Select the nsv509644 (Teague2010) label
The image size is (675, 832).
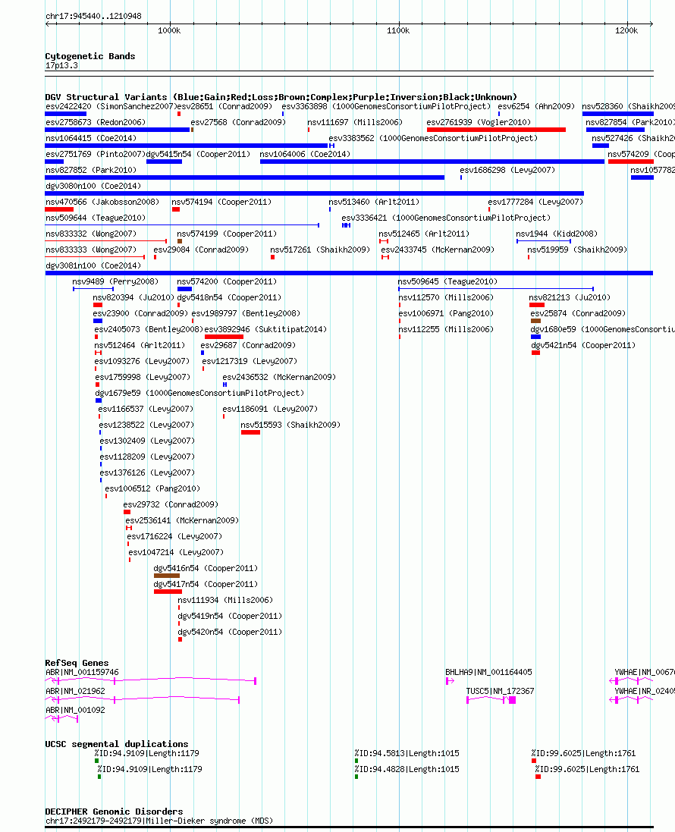(96, 218)
